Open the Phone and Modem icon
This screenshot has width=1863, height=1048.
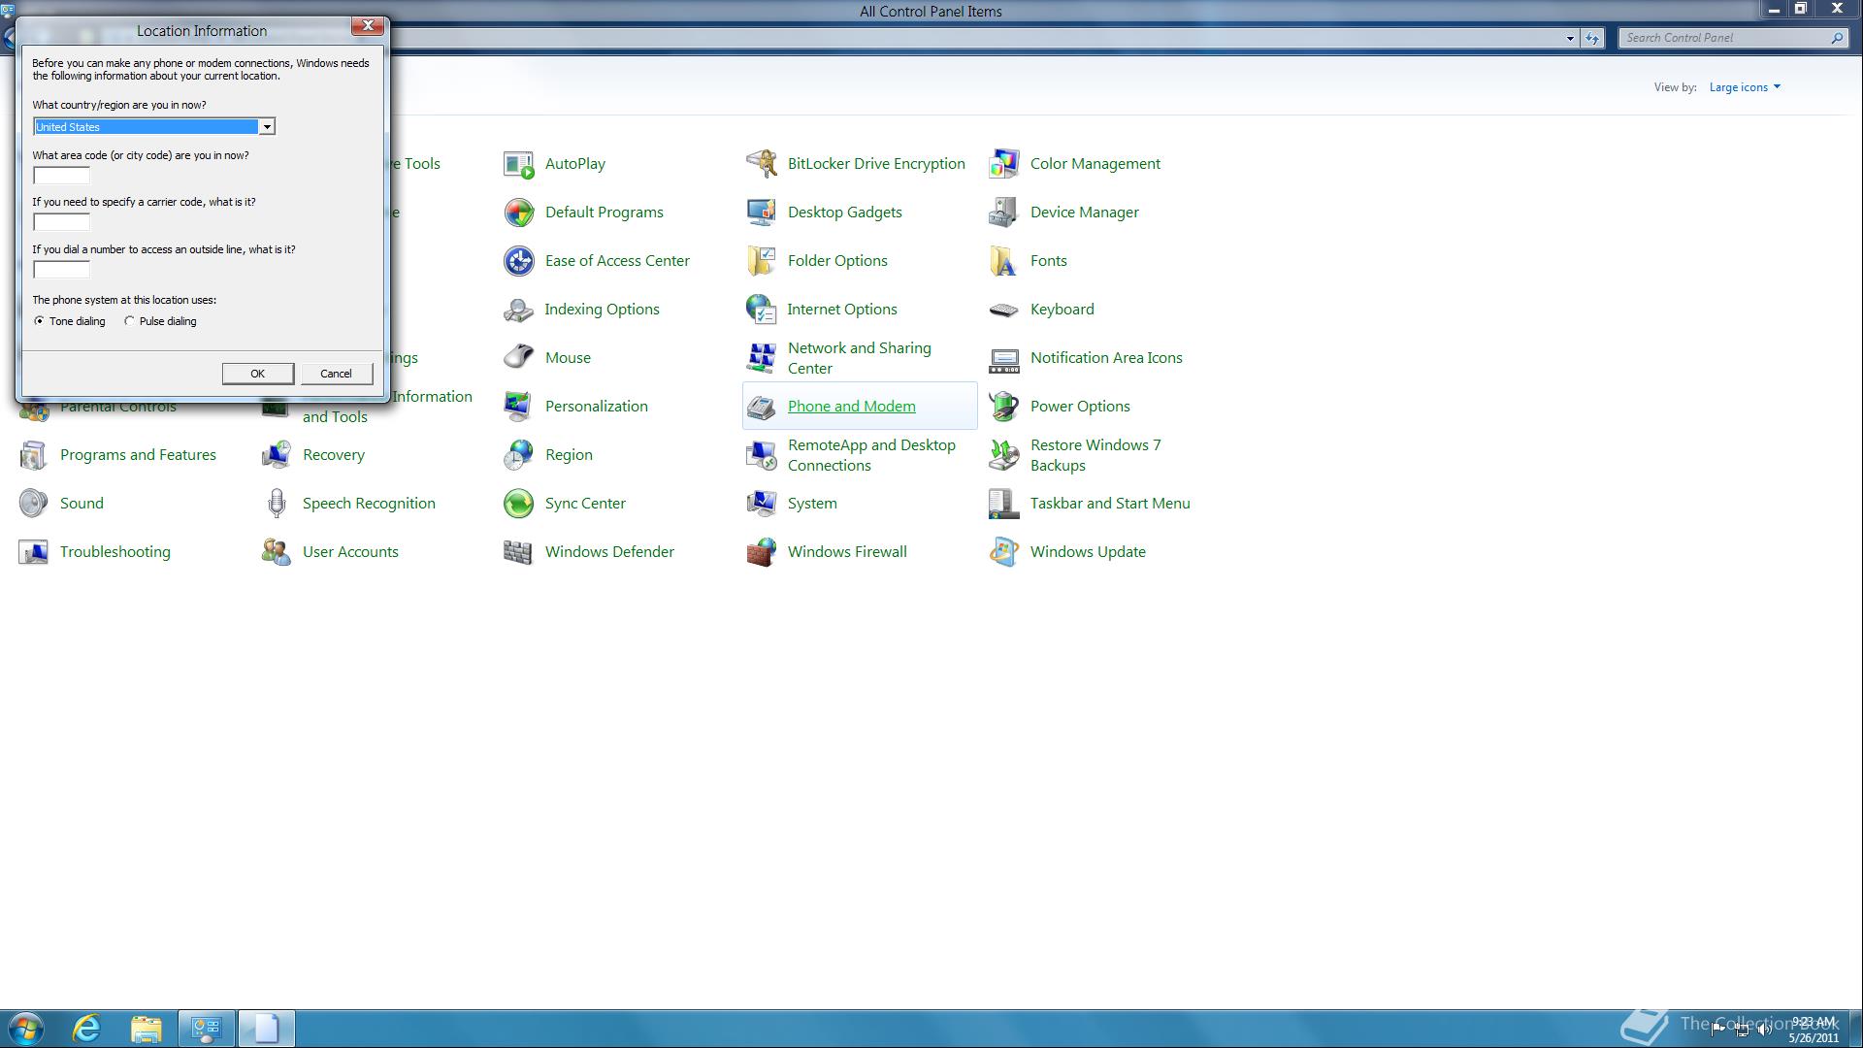(762, 407)
